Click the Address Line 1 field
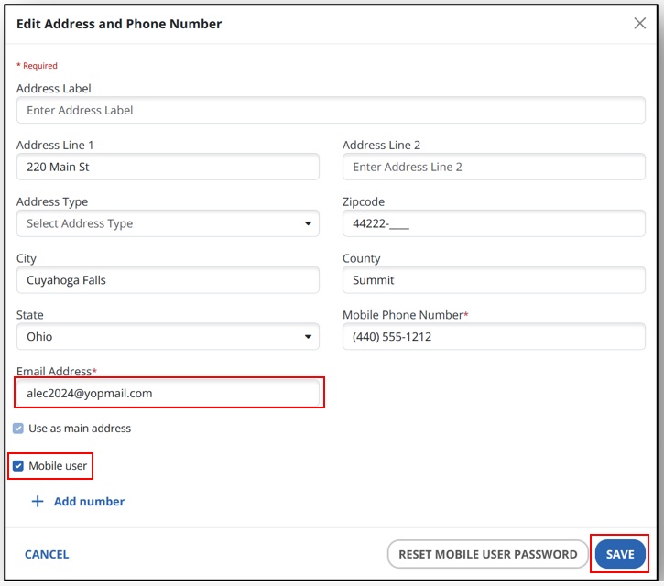 pos(168,168)
